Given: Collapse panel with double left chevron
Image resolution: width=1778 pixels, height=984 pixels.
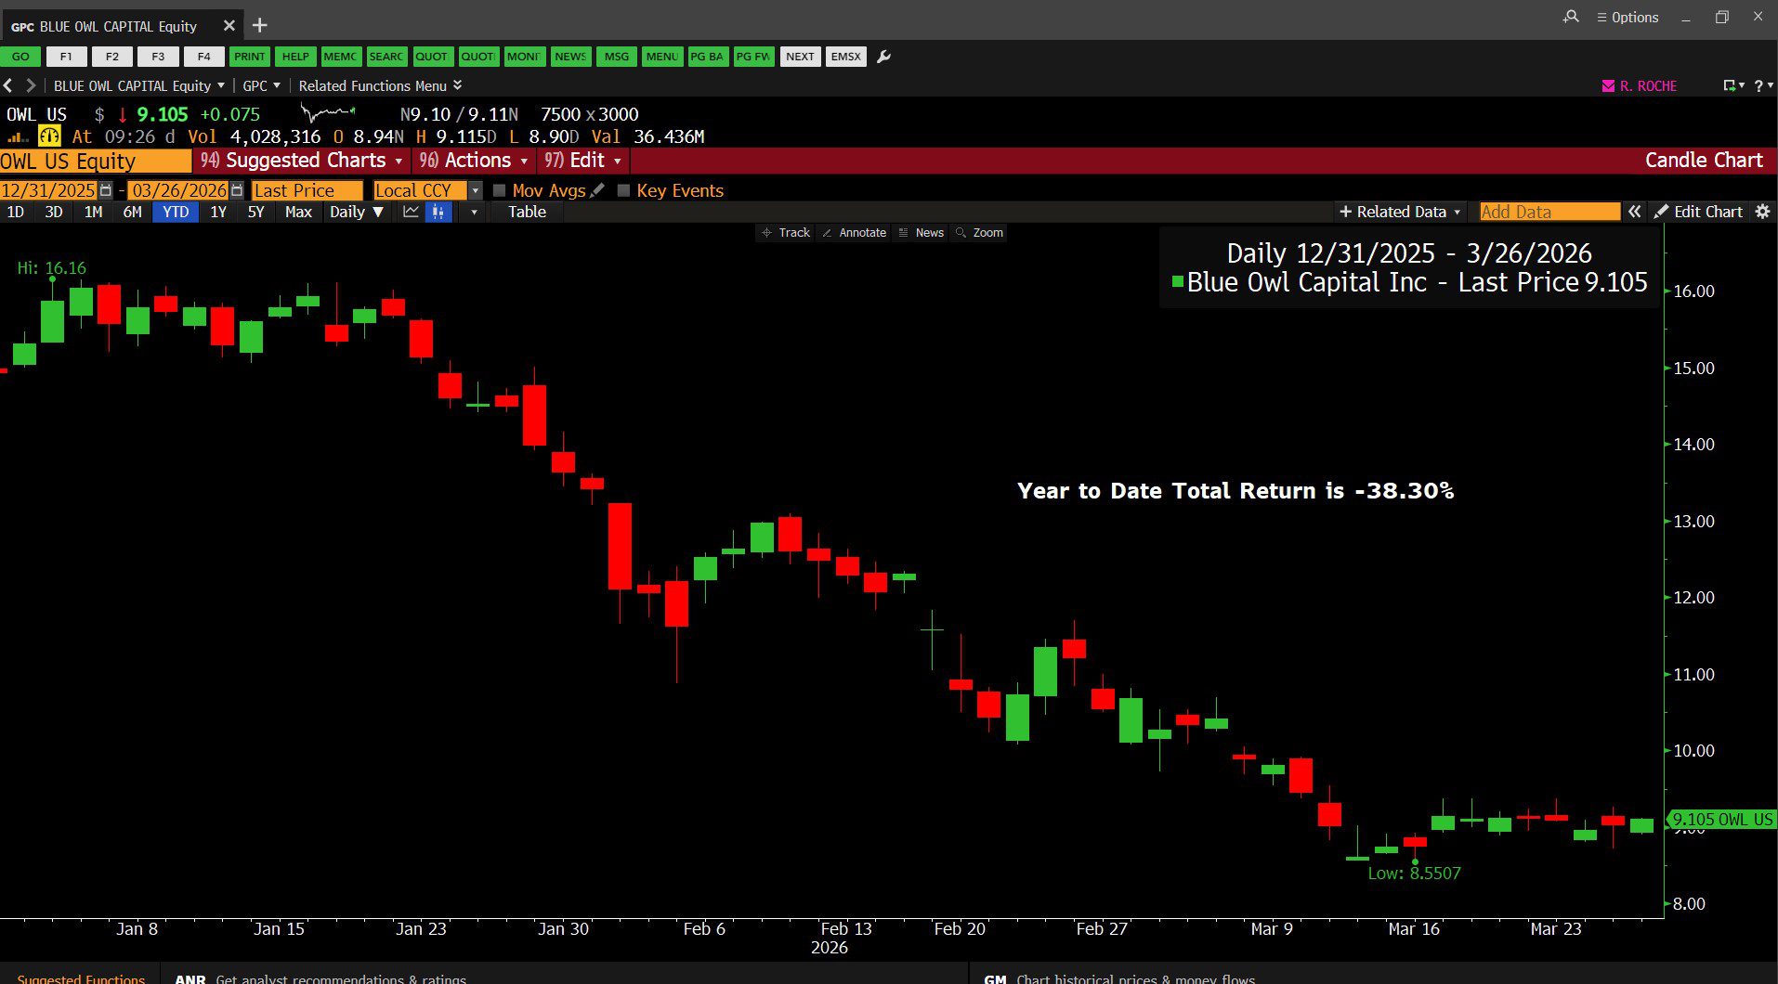Looking at the screenshot, I should (1634, 212).
